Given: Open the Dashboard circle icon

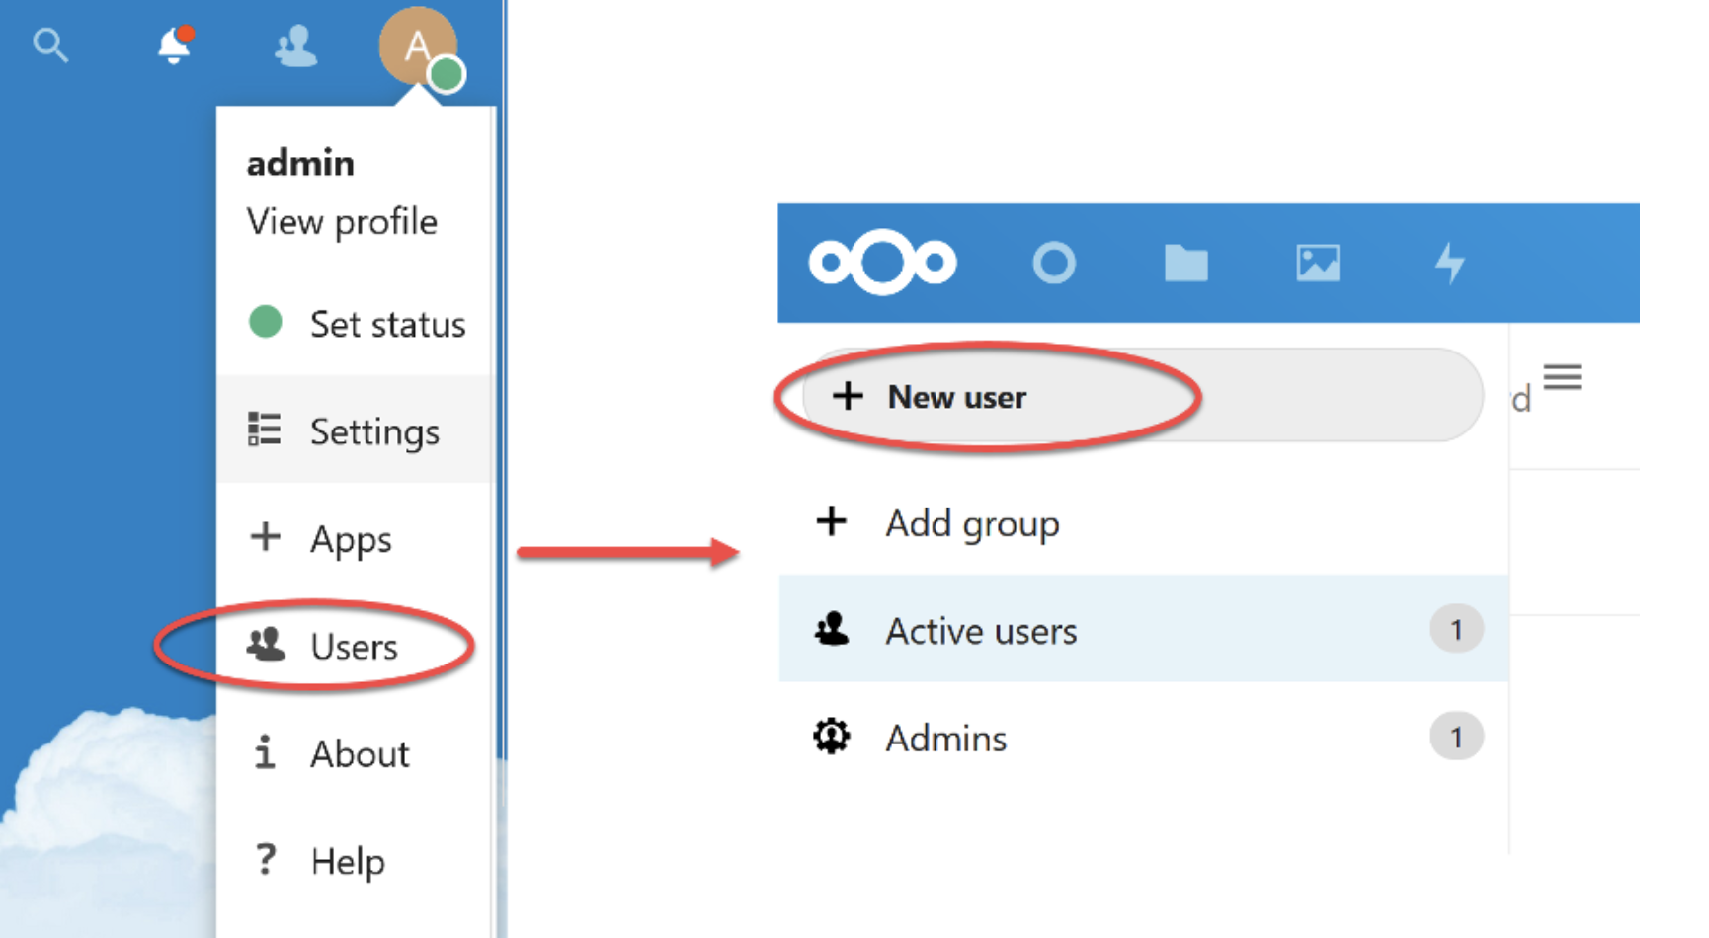Looking at the screenshot, I should click(1054, 263).
